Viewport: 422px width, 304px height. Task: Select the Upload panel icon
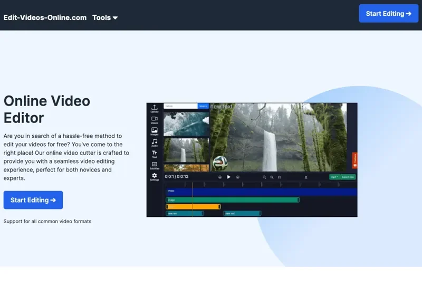(155, 108)
